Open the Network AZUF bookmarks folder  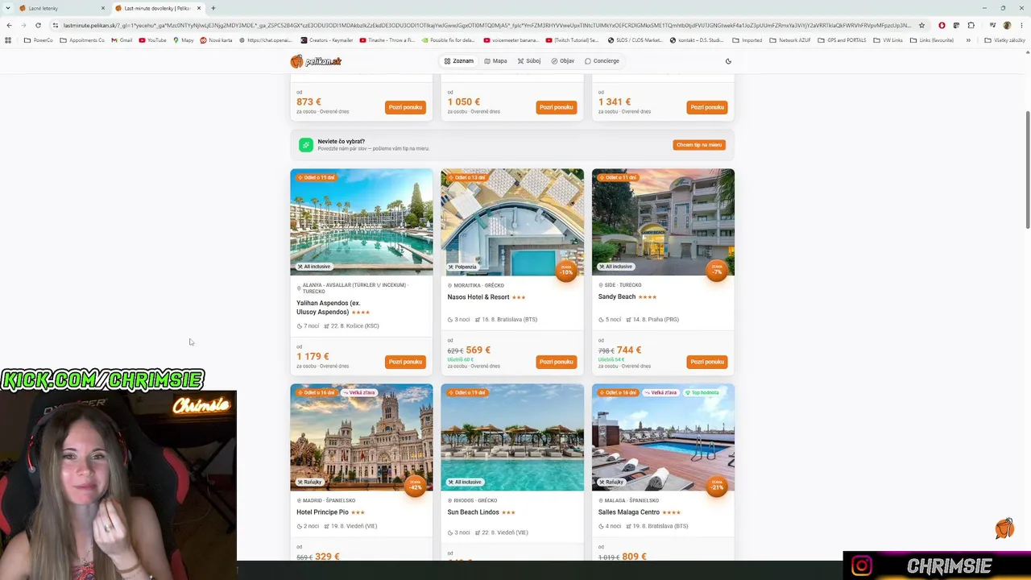pos(790,40)
